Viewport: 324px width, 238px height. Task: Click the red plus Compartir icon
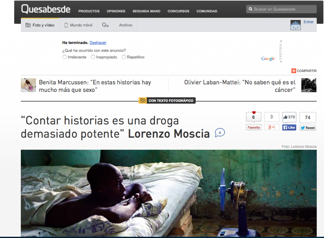click(x=293, y=71)
